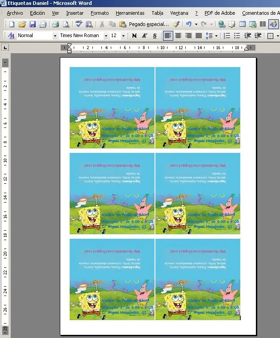Insert hyperlink with the globe icon
Viewport: 280px width, 338px height.
(x=221, y=24)
